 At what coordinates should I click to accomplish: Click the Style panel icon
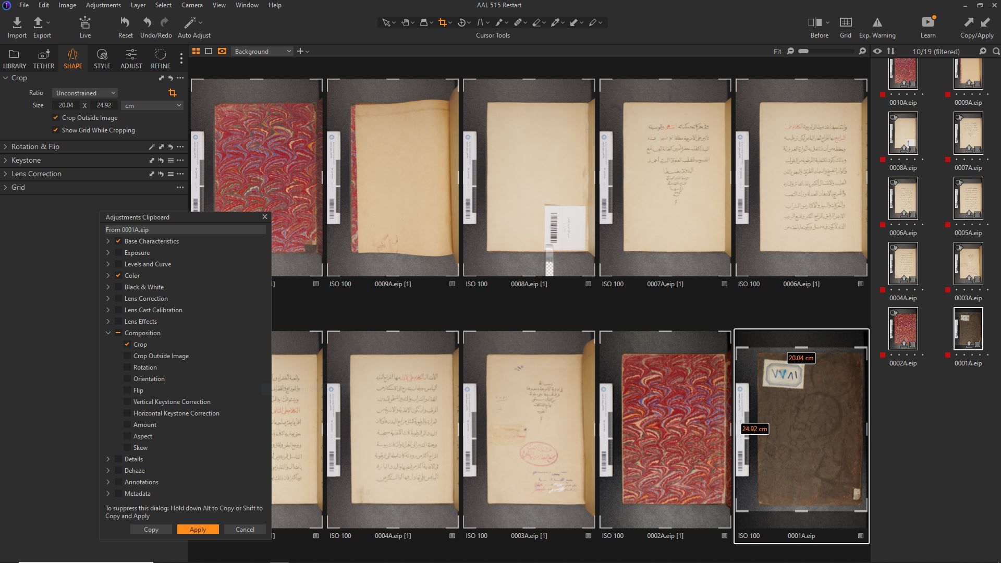coord(101,58)
